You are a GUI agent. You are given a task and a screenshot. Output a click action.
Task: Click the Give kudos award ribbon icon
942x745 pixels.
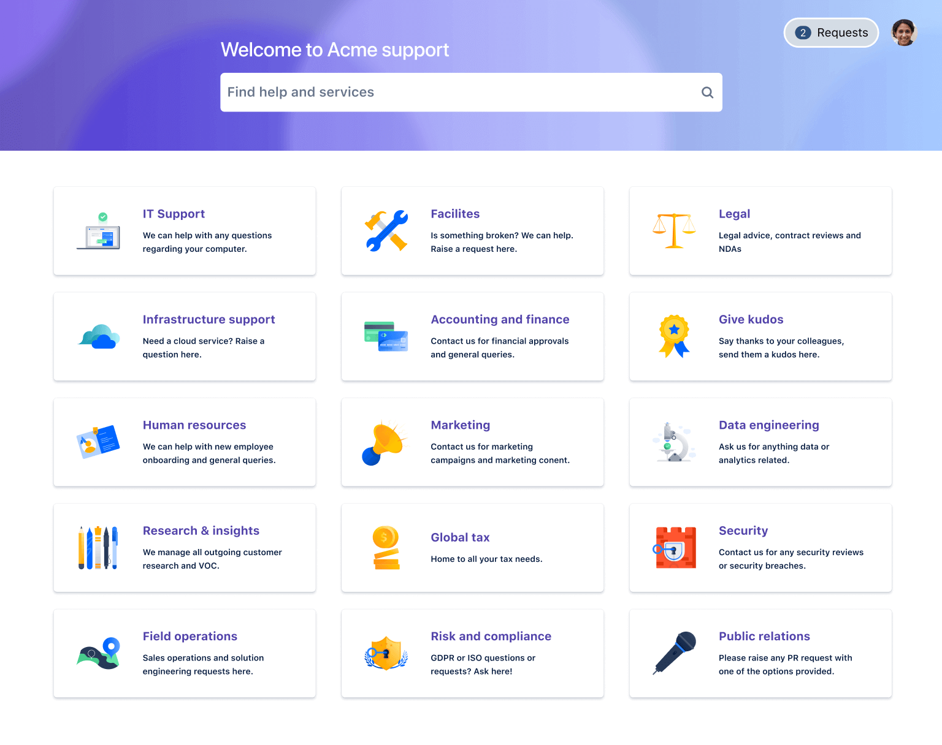point(674,336)
